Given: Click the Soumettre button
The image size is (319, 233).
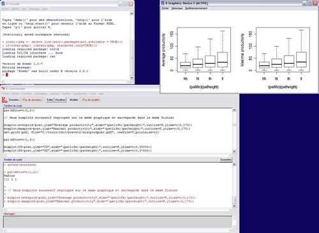Looking at the screenshot, I should (225, 160).
